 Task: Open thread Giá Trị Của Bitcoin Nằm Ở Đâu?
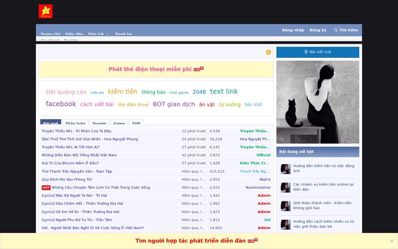pos(70,163)
